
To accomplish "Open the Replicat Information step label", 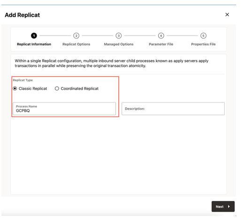I will 34,44.
